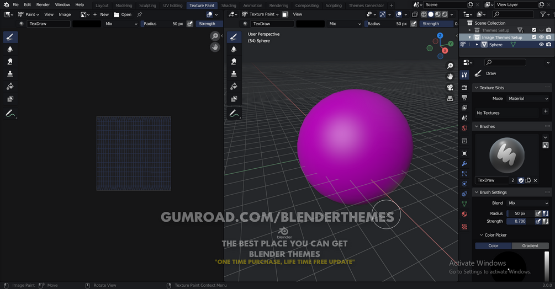
Task: Collapse Texture Slots panel
Action: tap(477, 88)
